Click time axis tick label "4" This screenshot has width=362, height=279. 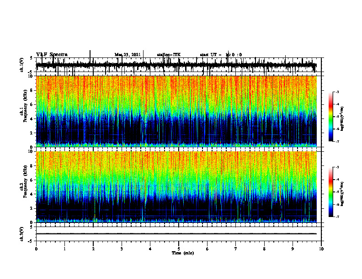[x=150, y=249]
